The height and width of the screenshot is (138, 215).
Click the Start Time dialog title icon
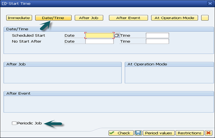tap(5, 4)
